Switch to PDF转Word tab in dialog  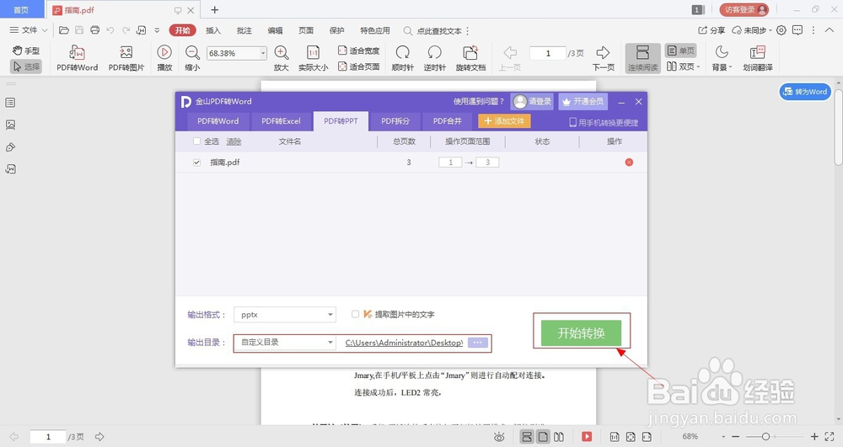[x=217, y=121]
